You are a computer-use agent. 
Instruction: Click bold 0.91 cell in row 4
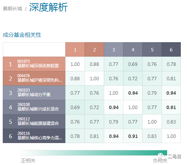[x=171, y=107]
